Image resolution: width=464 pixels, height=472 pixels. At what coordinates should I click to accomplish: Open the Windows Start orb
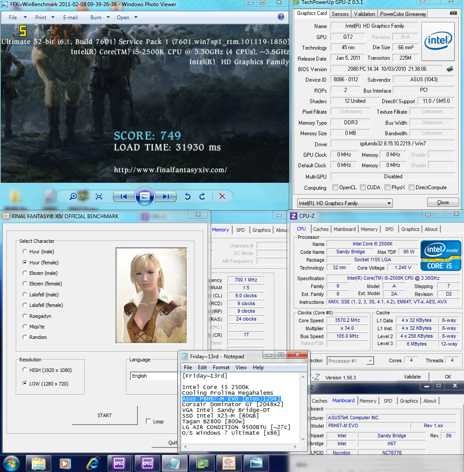point(11,464)
